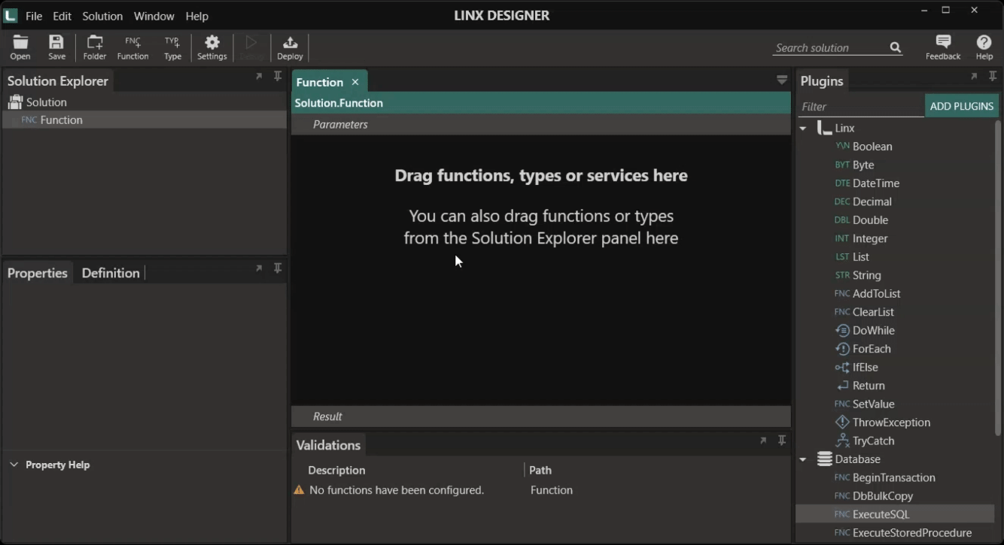Viewport: 1004px width, 545px height.
Task: Click the search magnifier icon
Action: (896, 47)
